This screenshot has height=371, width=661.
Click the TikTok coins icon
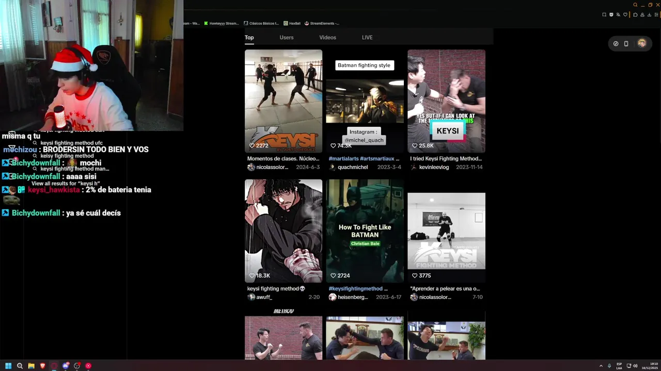click(x=616, y=44)
